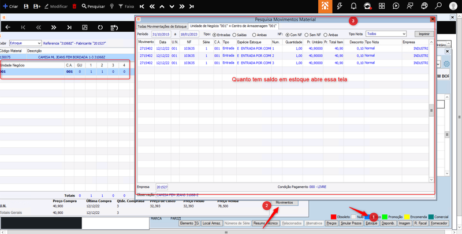Select the Sem NF radio button
The height and width of the screenshot is (234, 462).
pyautogui.click(x=307, y=35)
